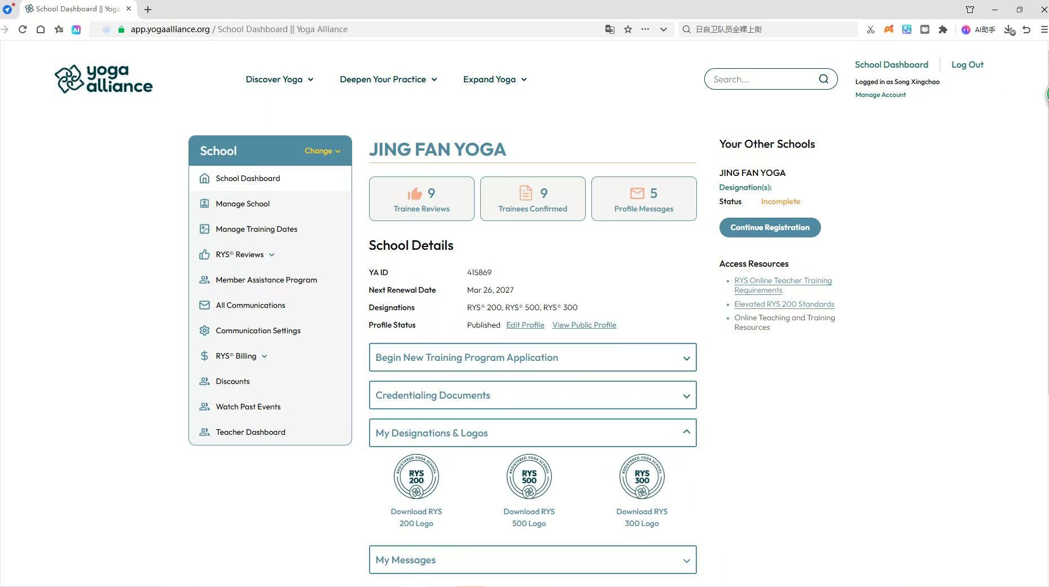
Task: Open the Deepen Your Practice menu
Action: click(388, 80)
